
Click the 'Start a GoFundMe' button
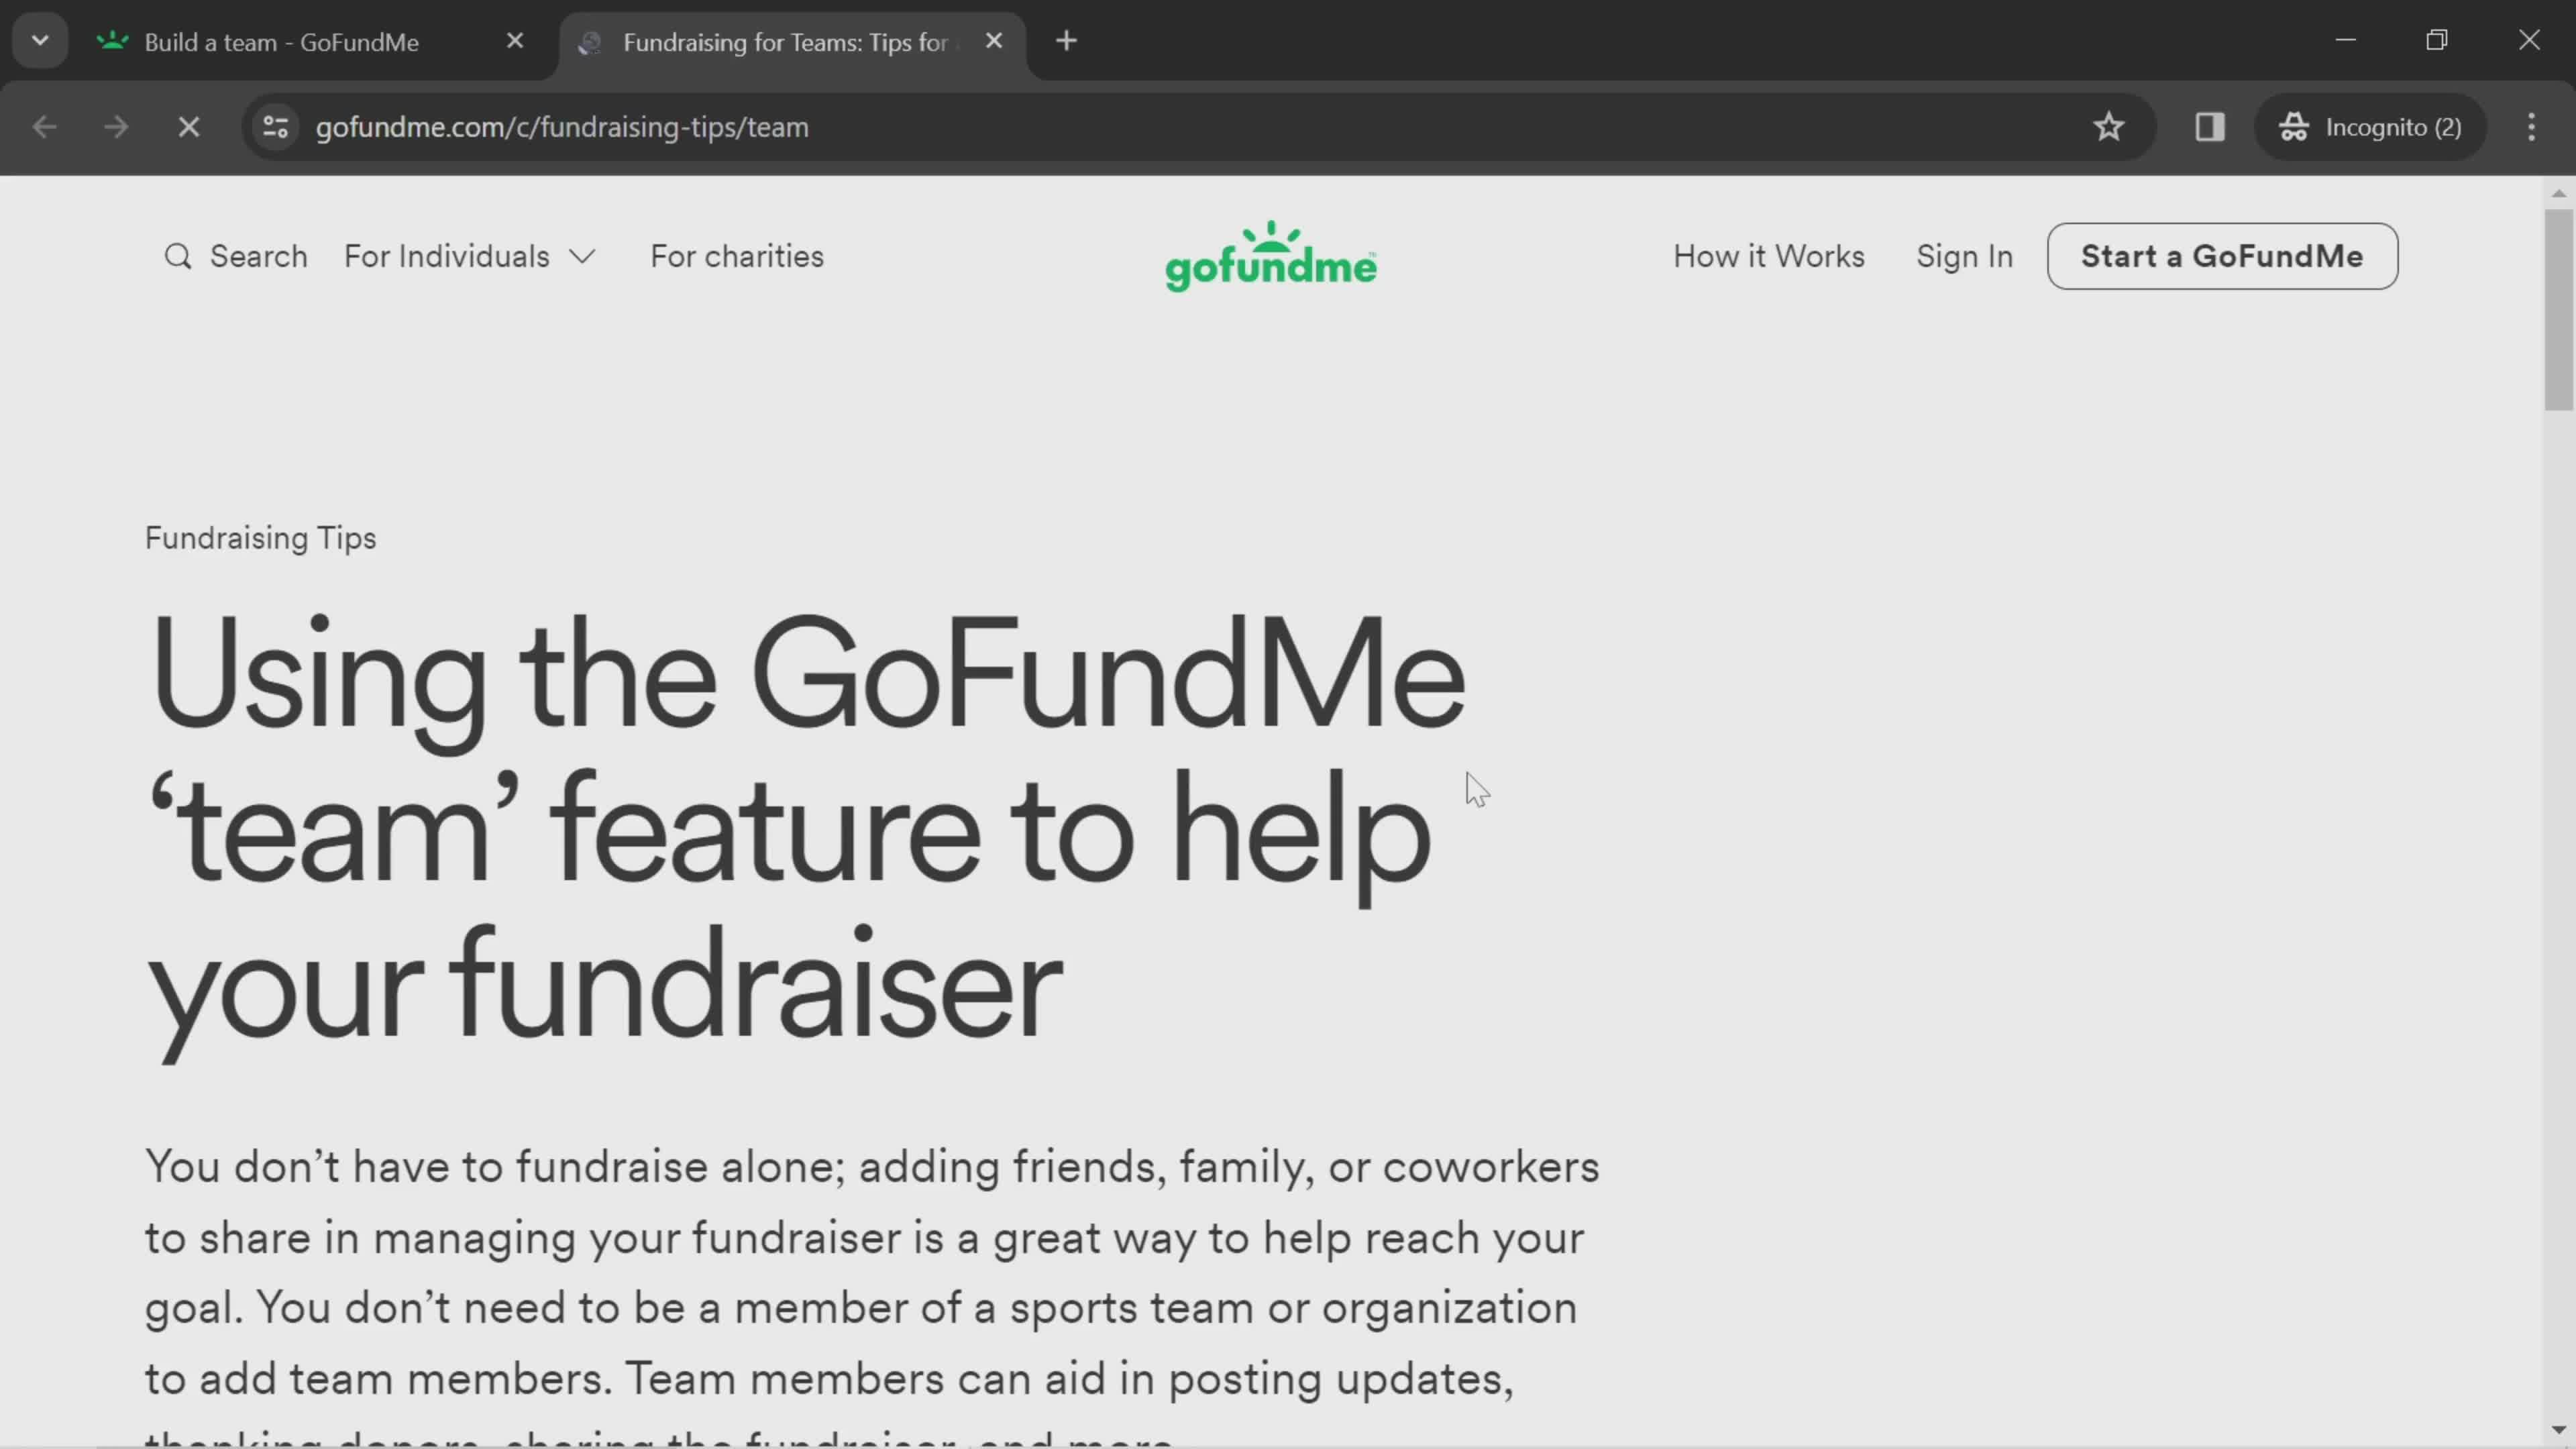click(x=2222, y=256)
